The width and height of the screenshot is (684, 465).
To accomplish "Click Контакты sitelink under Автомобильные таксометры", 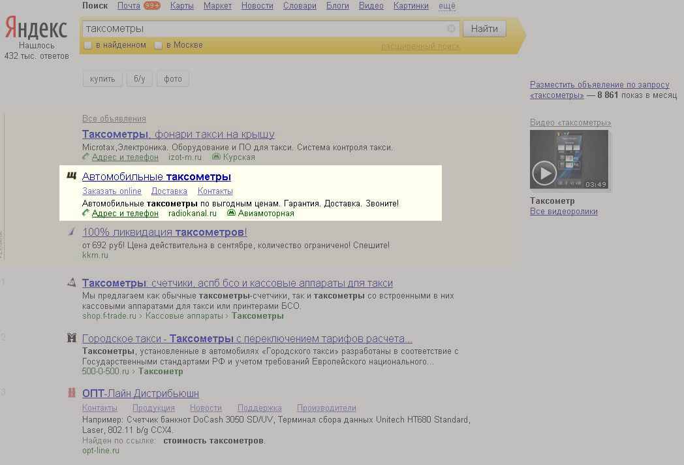I will click(215, 191).
